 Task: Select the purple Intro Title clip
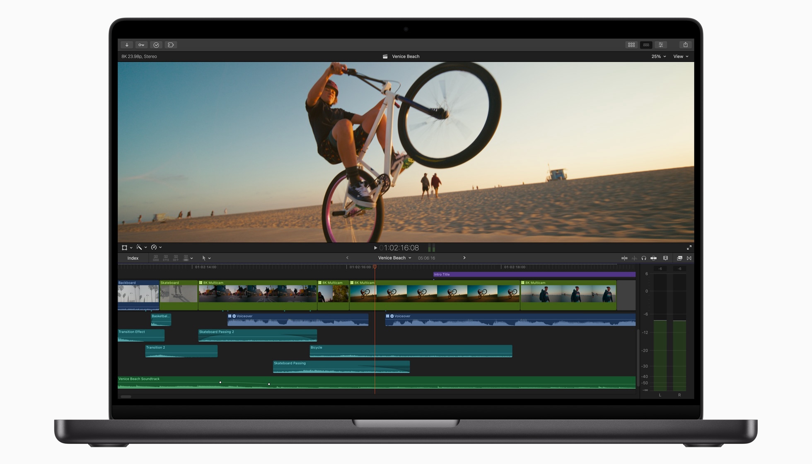(534, 274)
